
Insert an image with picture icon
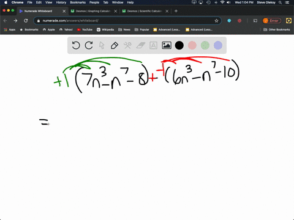coord(167,45)
